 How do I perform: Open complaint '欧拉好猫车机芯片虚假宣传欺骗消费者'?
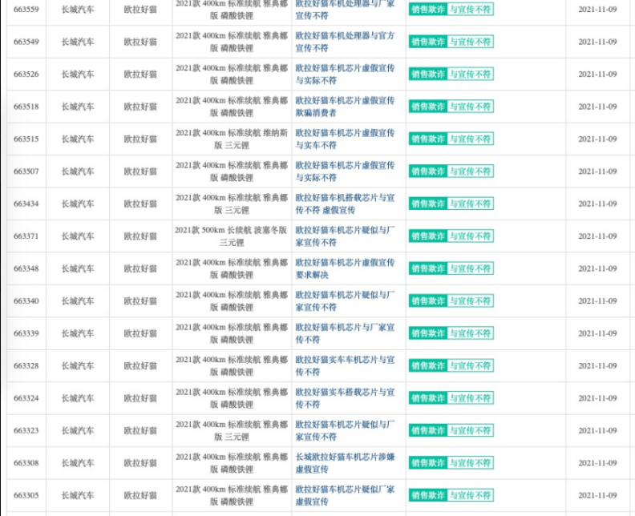click(x=345, y=107)
